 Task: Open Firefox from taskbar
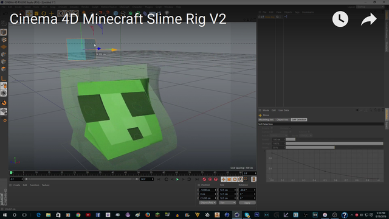pyautogui.click(x=148, y=215)
